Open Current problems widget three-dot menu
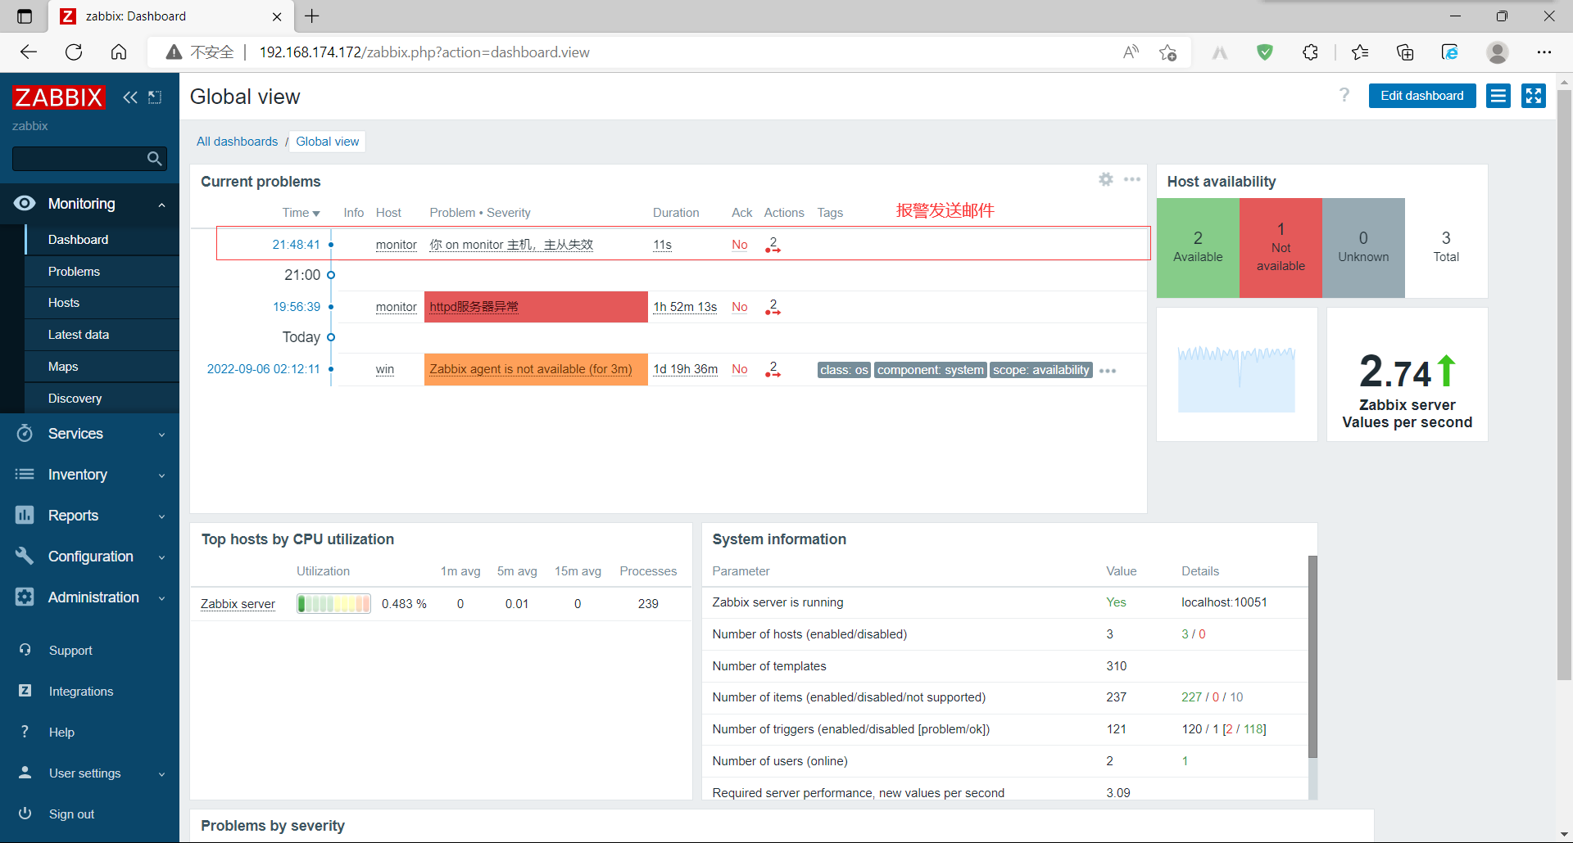The image size is (1573, 843). point(1132,179)
